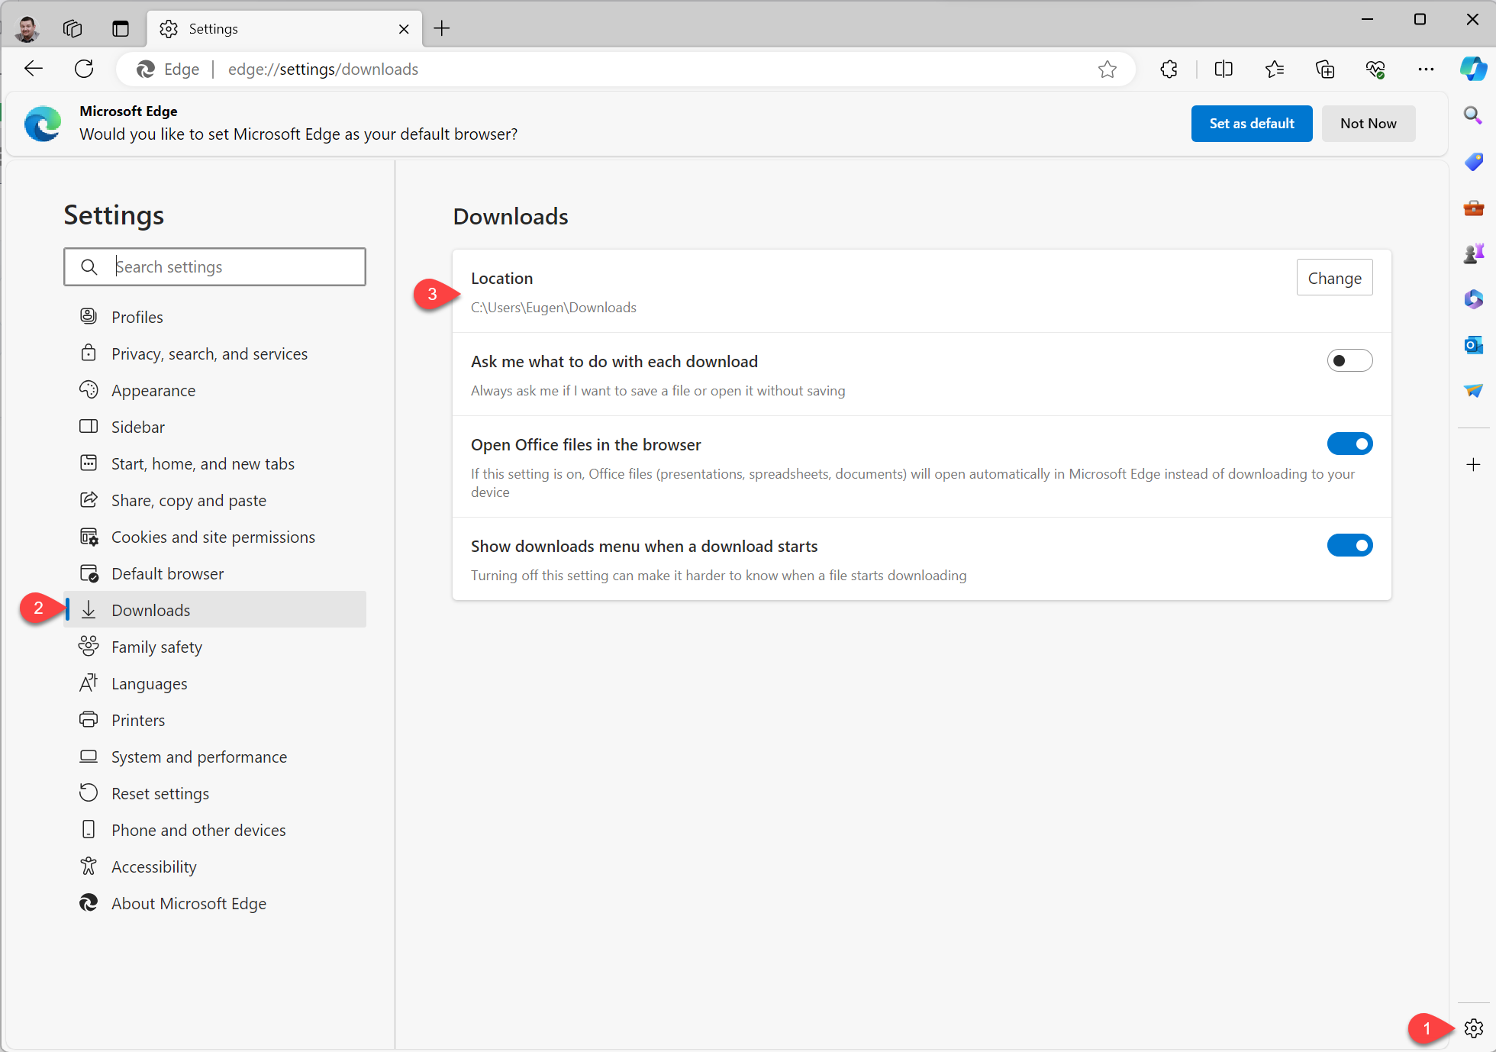Open sidebar settings gear icon
The width and height of the screenshot is (1496, 1052).
1474,1028
